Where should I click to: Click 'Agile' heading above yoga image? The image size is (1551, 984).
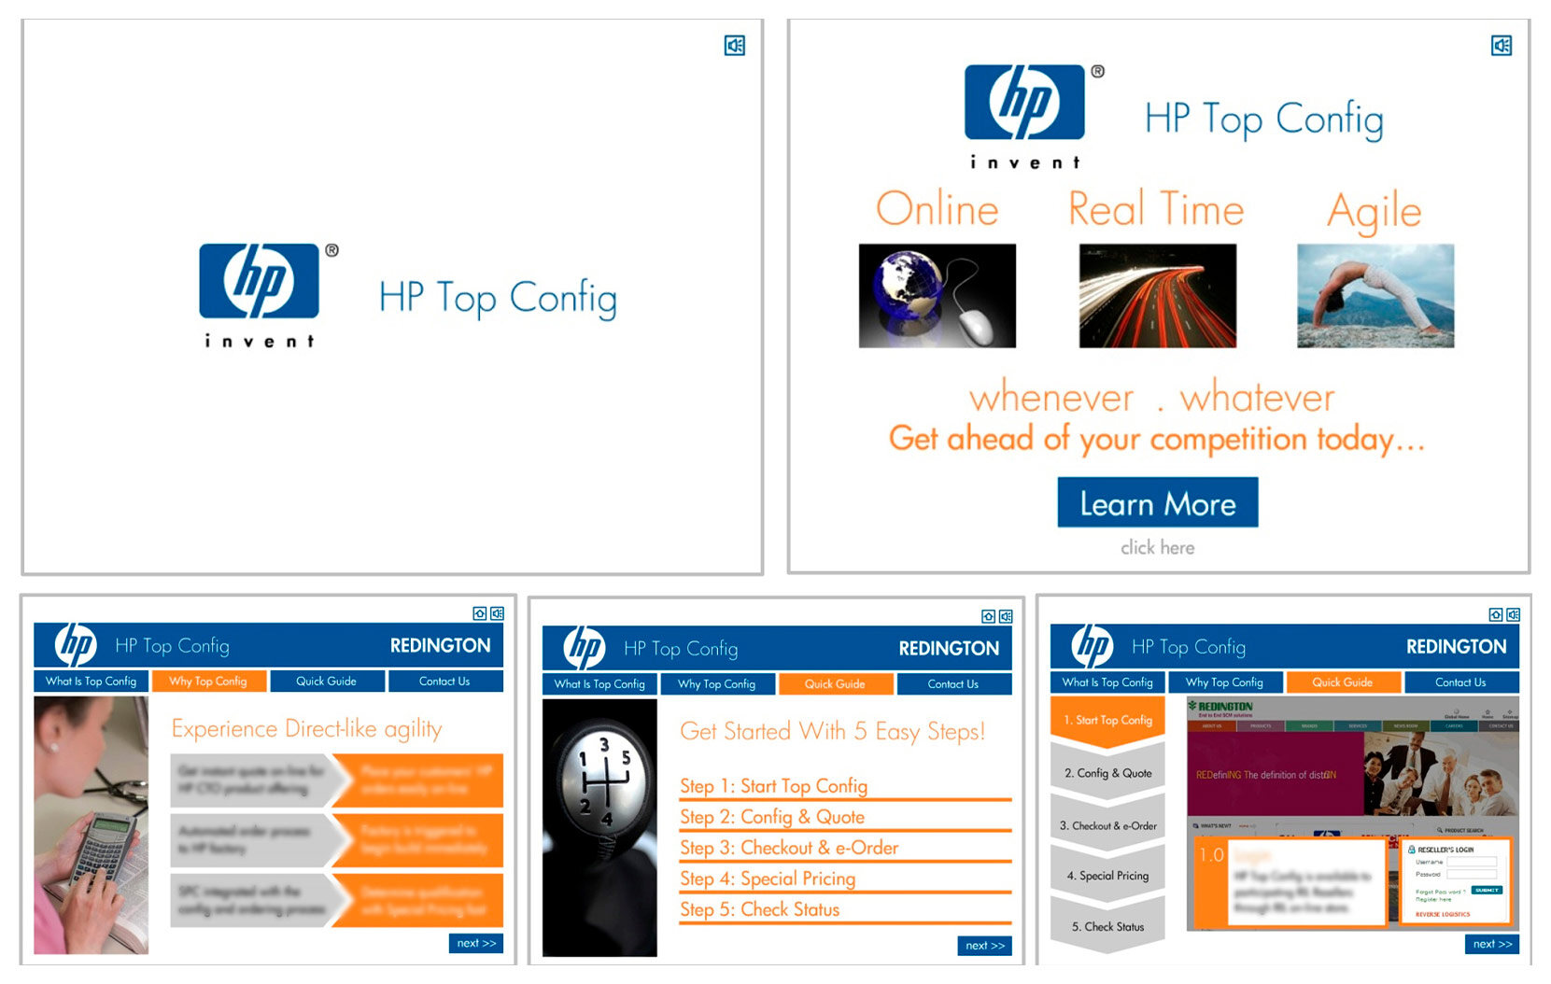[x=1375, y=213]
